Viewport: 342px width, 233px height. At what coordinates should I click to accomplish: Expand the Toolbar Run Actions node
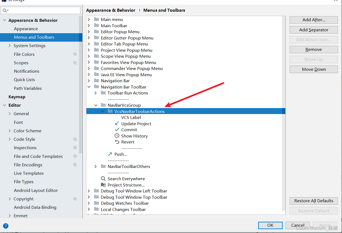[96, 93]
